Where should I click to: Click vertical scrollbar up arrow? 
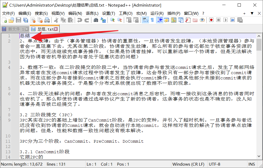[x=259, y=36]
